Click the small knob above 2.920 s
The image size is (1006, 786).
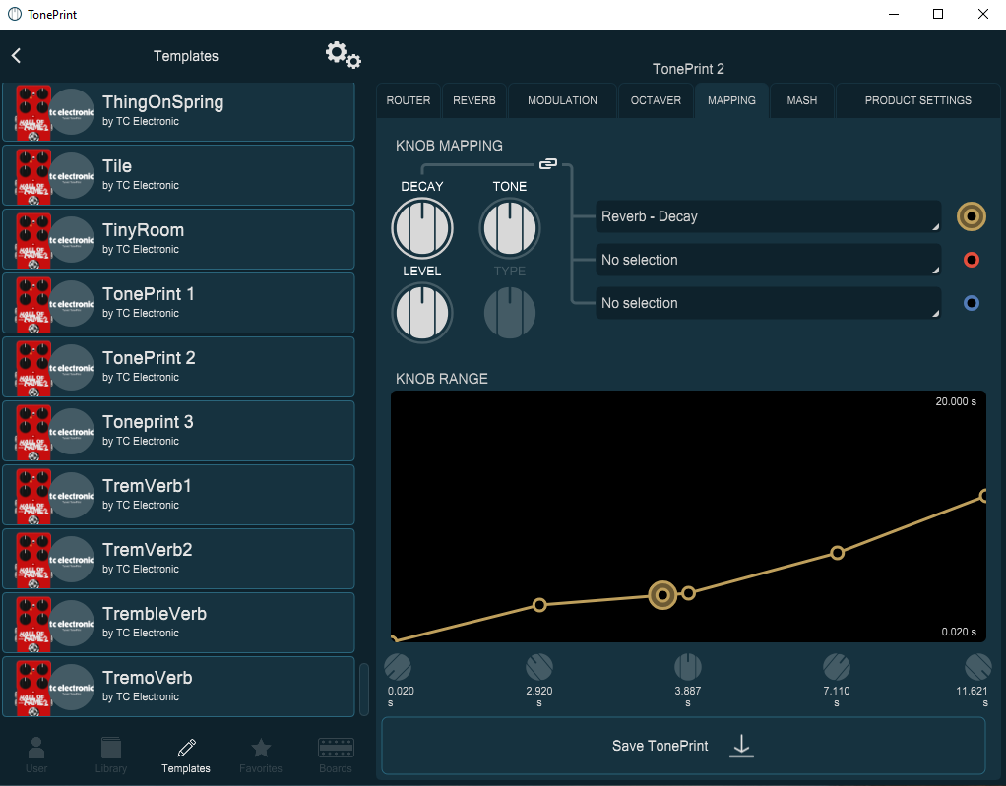[x=539, y=667]
